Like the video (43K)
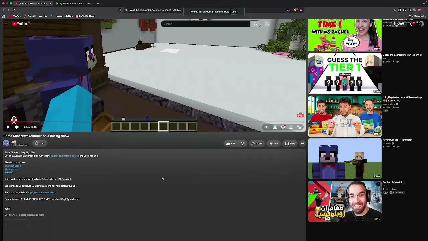The width and height of the screenshot is (428, 241). tap(231, 144)
